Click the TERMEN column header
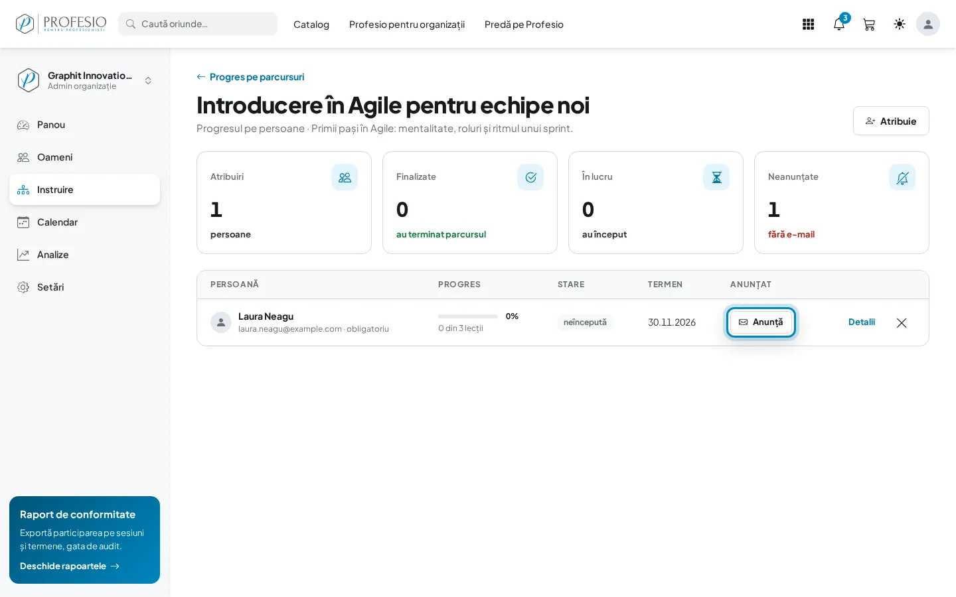Viewport: 956px width, 597px height. (x=665, y=285)
